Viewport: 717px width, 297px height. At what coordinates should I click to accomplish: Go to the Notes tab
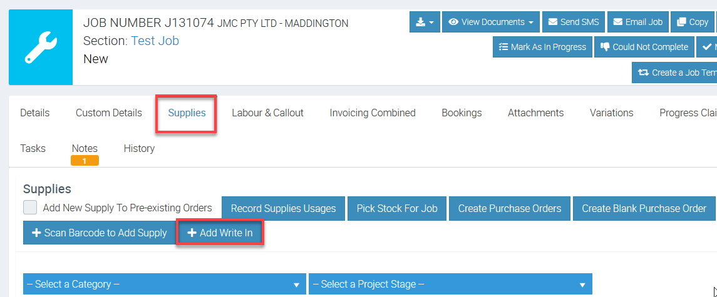[85, 149]
